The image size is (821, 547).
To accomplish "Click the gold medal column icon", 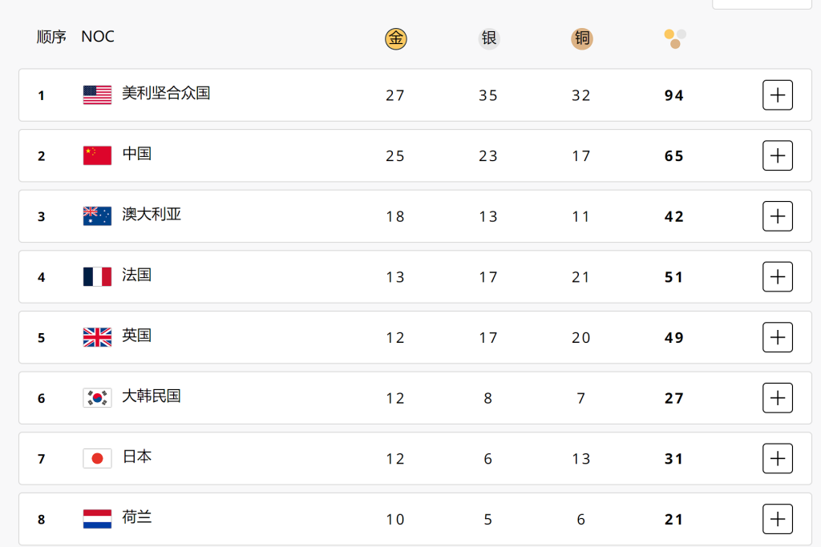I will tap(396, 38).
